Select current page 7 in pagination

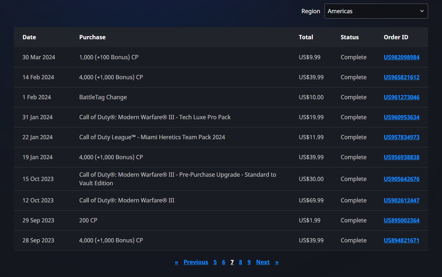[232, 262]
